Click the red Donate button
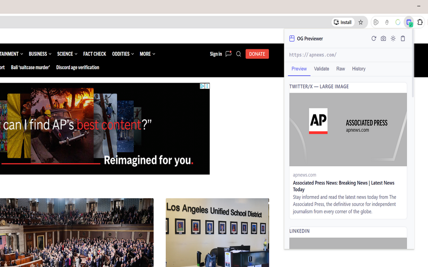428x267 pixels. (257, 54)
